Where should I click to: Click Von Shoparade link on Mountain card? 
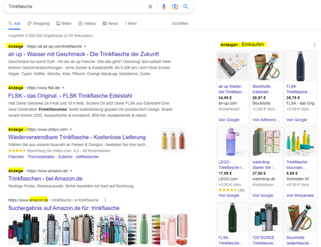coord(300,195)
